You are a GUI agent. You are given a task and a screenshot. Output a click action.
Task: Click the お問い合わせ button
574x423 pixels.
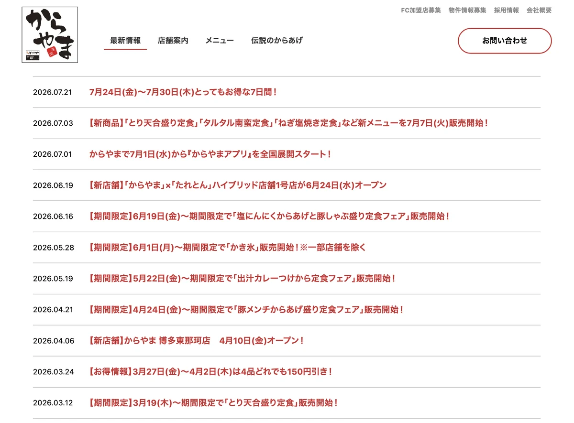[x=505, y=41]
